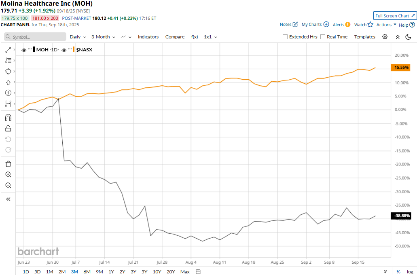The height and width of the screenshot is (275, 417).
Task: Select the 10Y time range
Action: (x=157, y=271)
